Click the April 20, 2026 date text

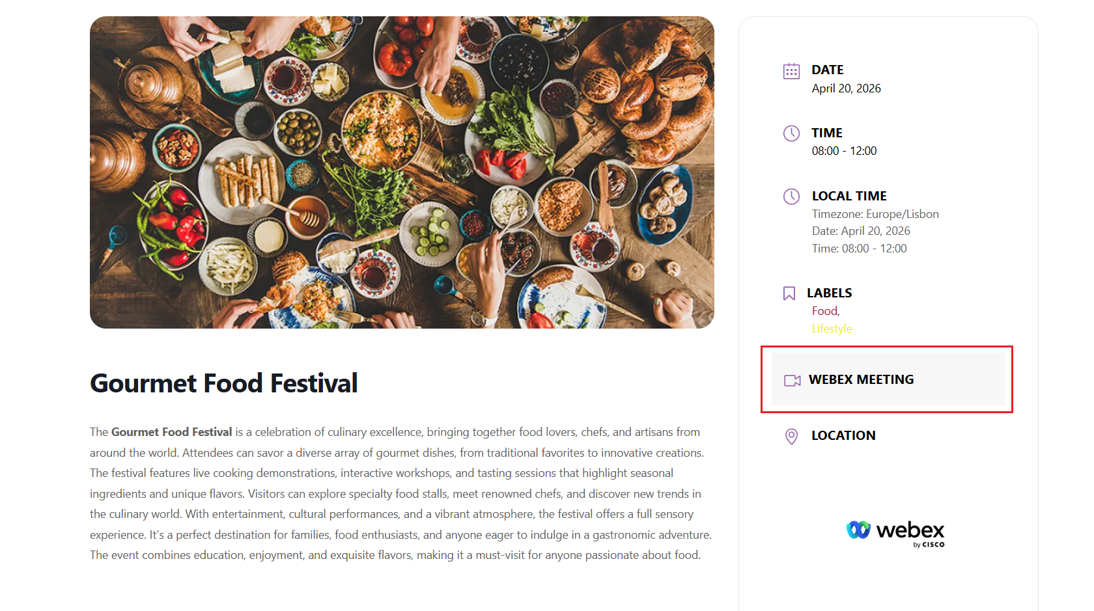pyautogui.click(x=846, y=88)
